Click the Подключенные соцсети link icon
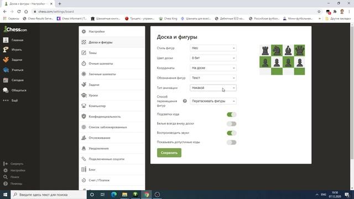Viewport: 354px width, 199px height. [x=84, y=159]
